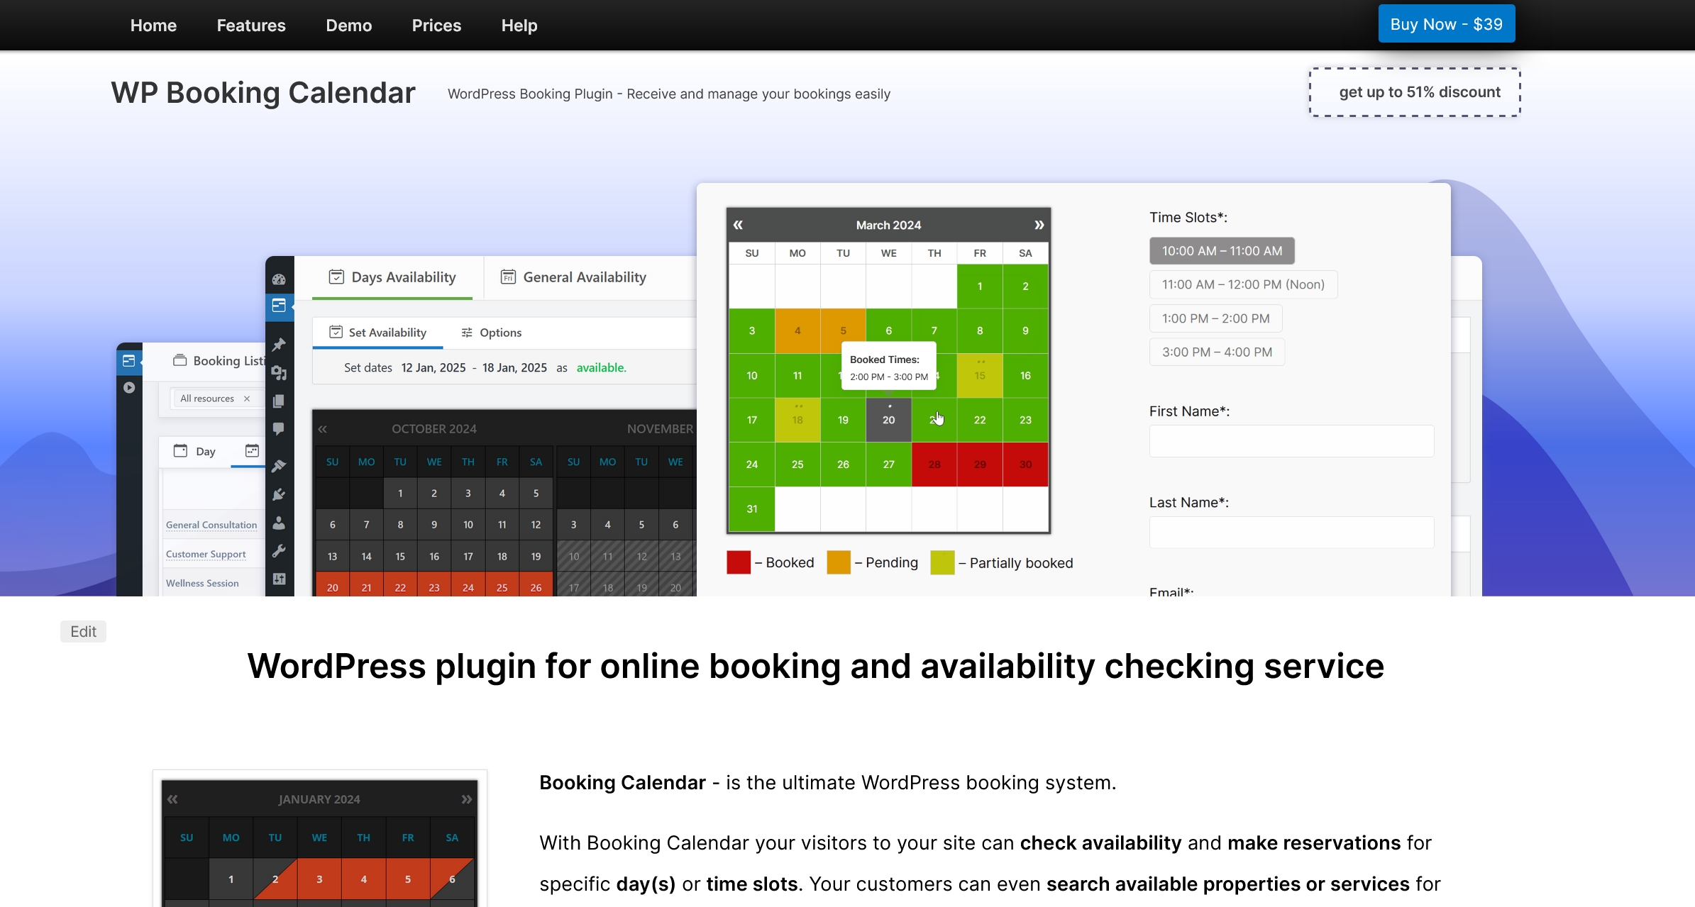Pick March 20 in the 2024 calendar

pos(888,420)
